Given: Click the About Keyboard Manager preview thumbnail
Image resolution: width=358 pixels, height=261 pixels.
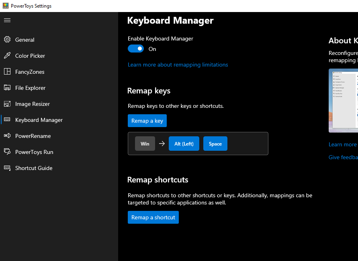Looking at the screenshot, I should pyautogui.click(x=343, y=101).
